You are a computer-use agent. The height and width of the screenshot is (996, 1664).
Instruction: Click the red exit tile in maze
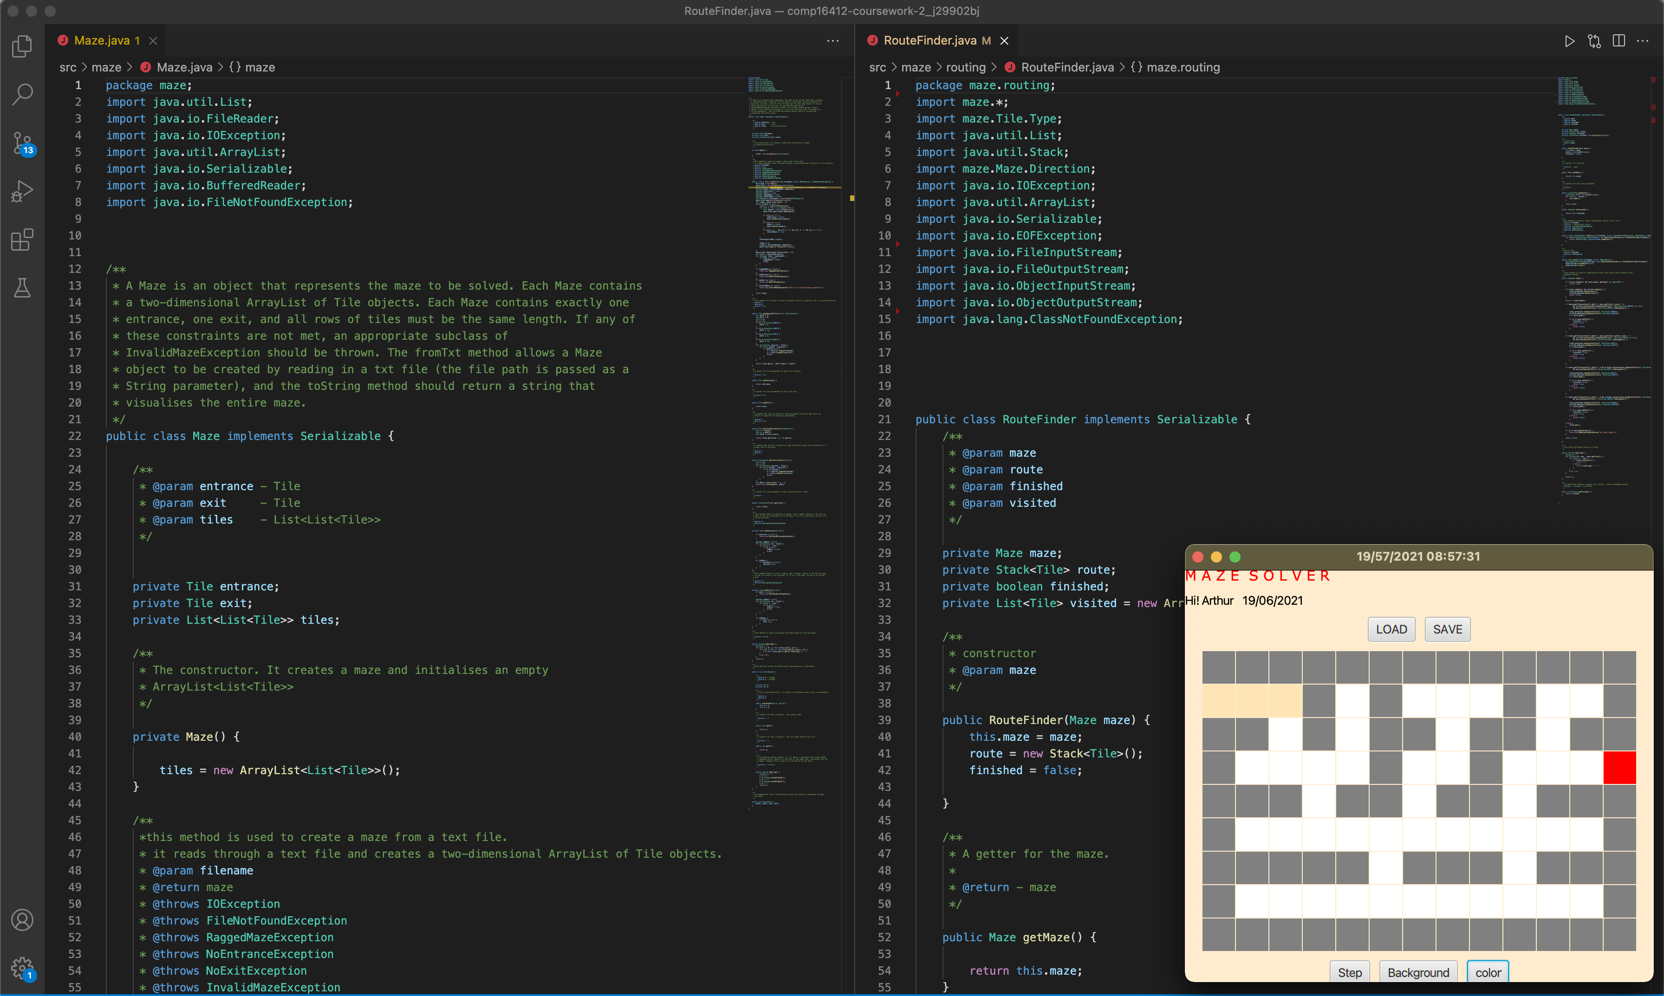1620,768
